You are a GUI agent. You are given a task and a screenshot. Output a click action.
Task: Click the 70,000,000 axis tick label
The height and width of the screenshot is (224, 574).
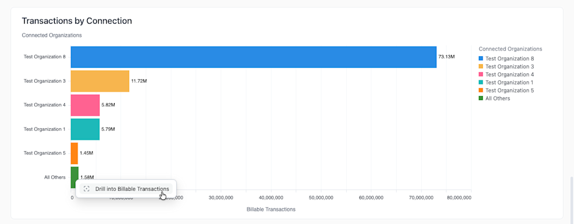click(x=421, y=198)
